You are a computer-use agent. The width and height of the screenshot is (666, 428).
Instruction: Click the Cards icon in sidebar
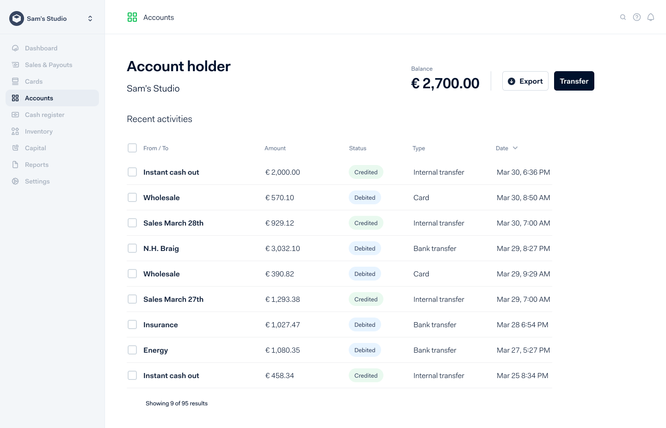coord(15,81)
